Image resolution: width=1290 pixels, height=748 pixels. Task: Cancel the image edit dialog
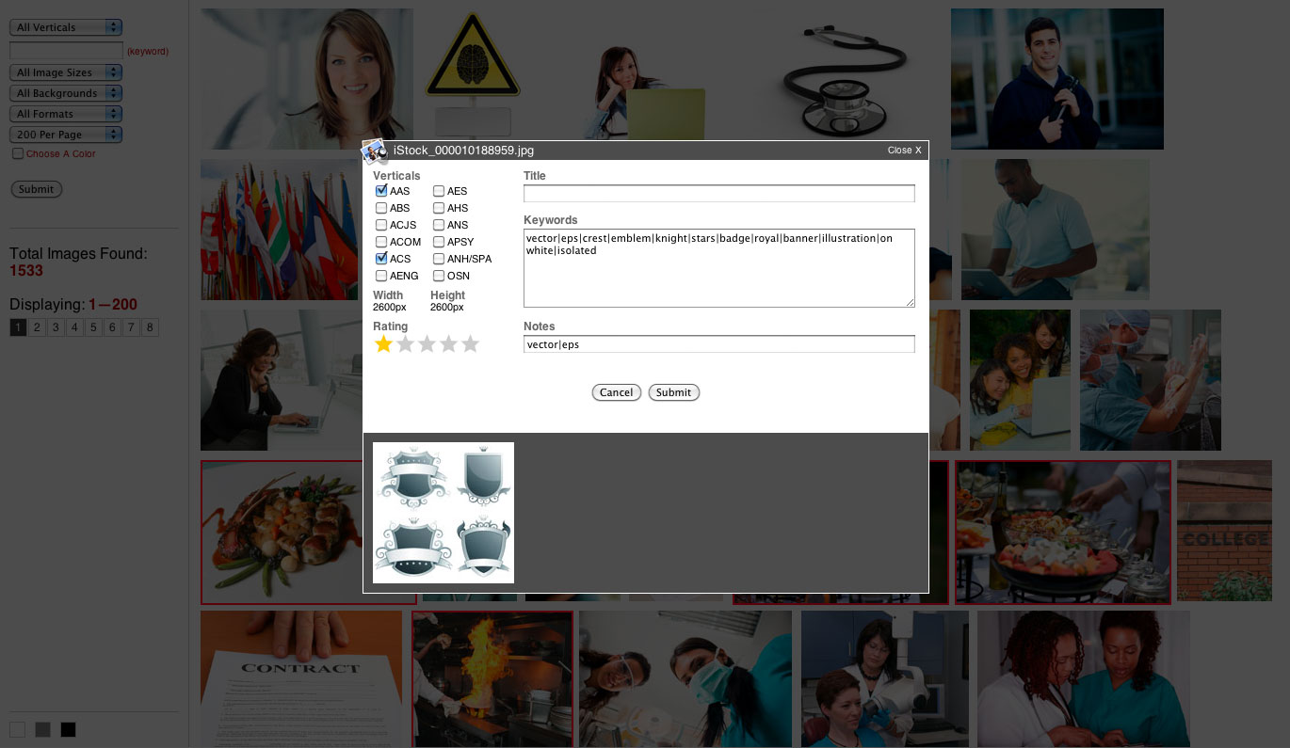(x=616, y=392)
